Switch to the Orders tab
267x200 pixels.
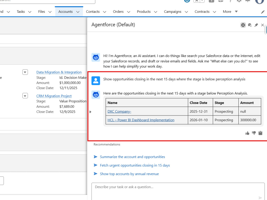click(118, 11)
